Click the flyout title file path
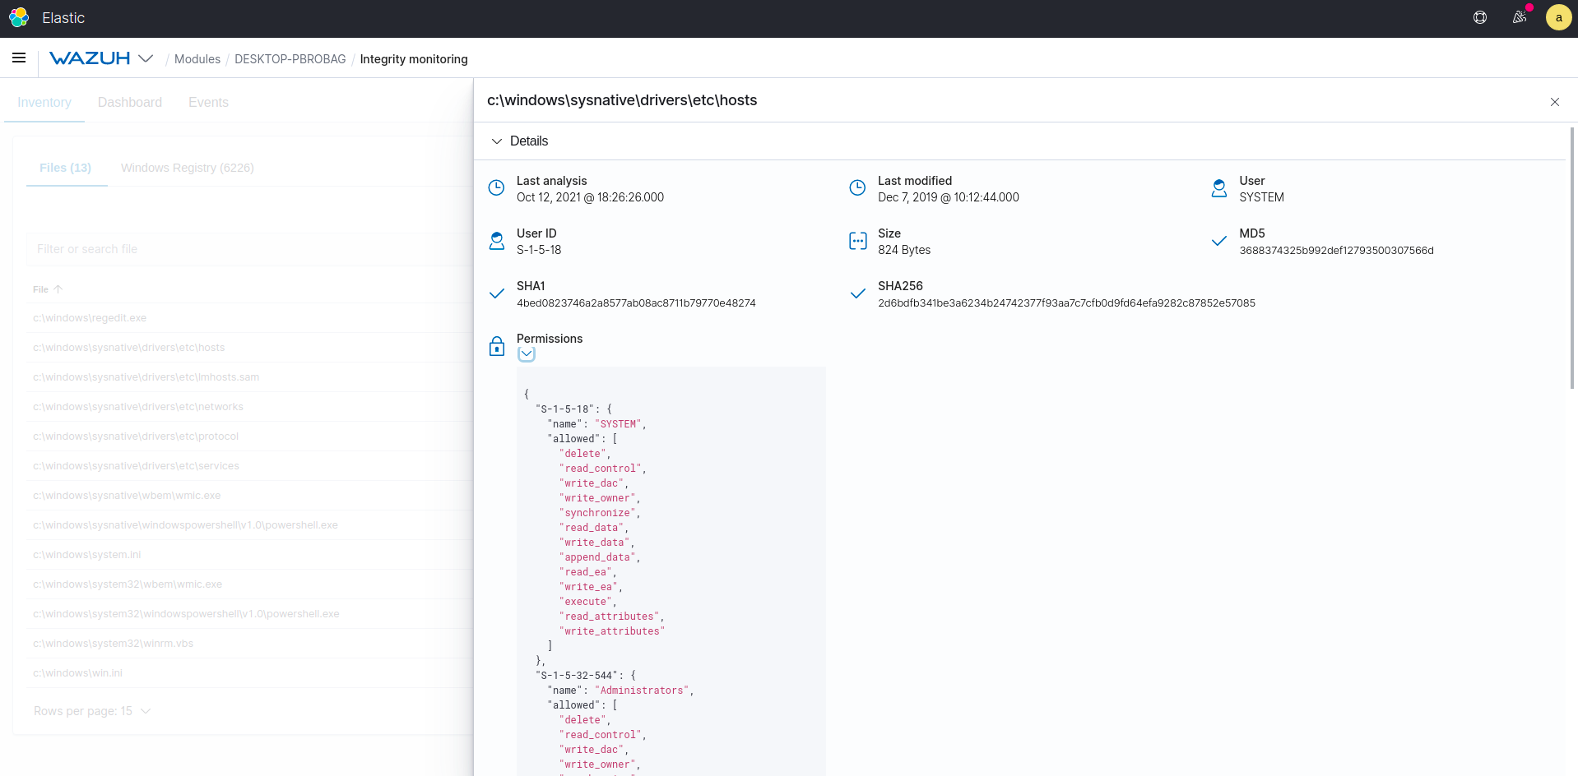The image size is (1578, 776). [622, 100]
